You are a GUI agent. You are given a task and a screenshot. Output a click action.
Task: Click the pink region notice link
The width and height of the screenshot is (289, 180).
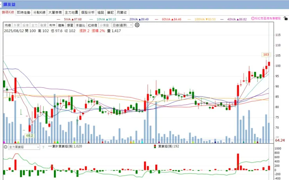[268, 19]
